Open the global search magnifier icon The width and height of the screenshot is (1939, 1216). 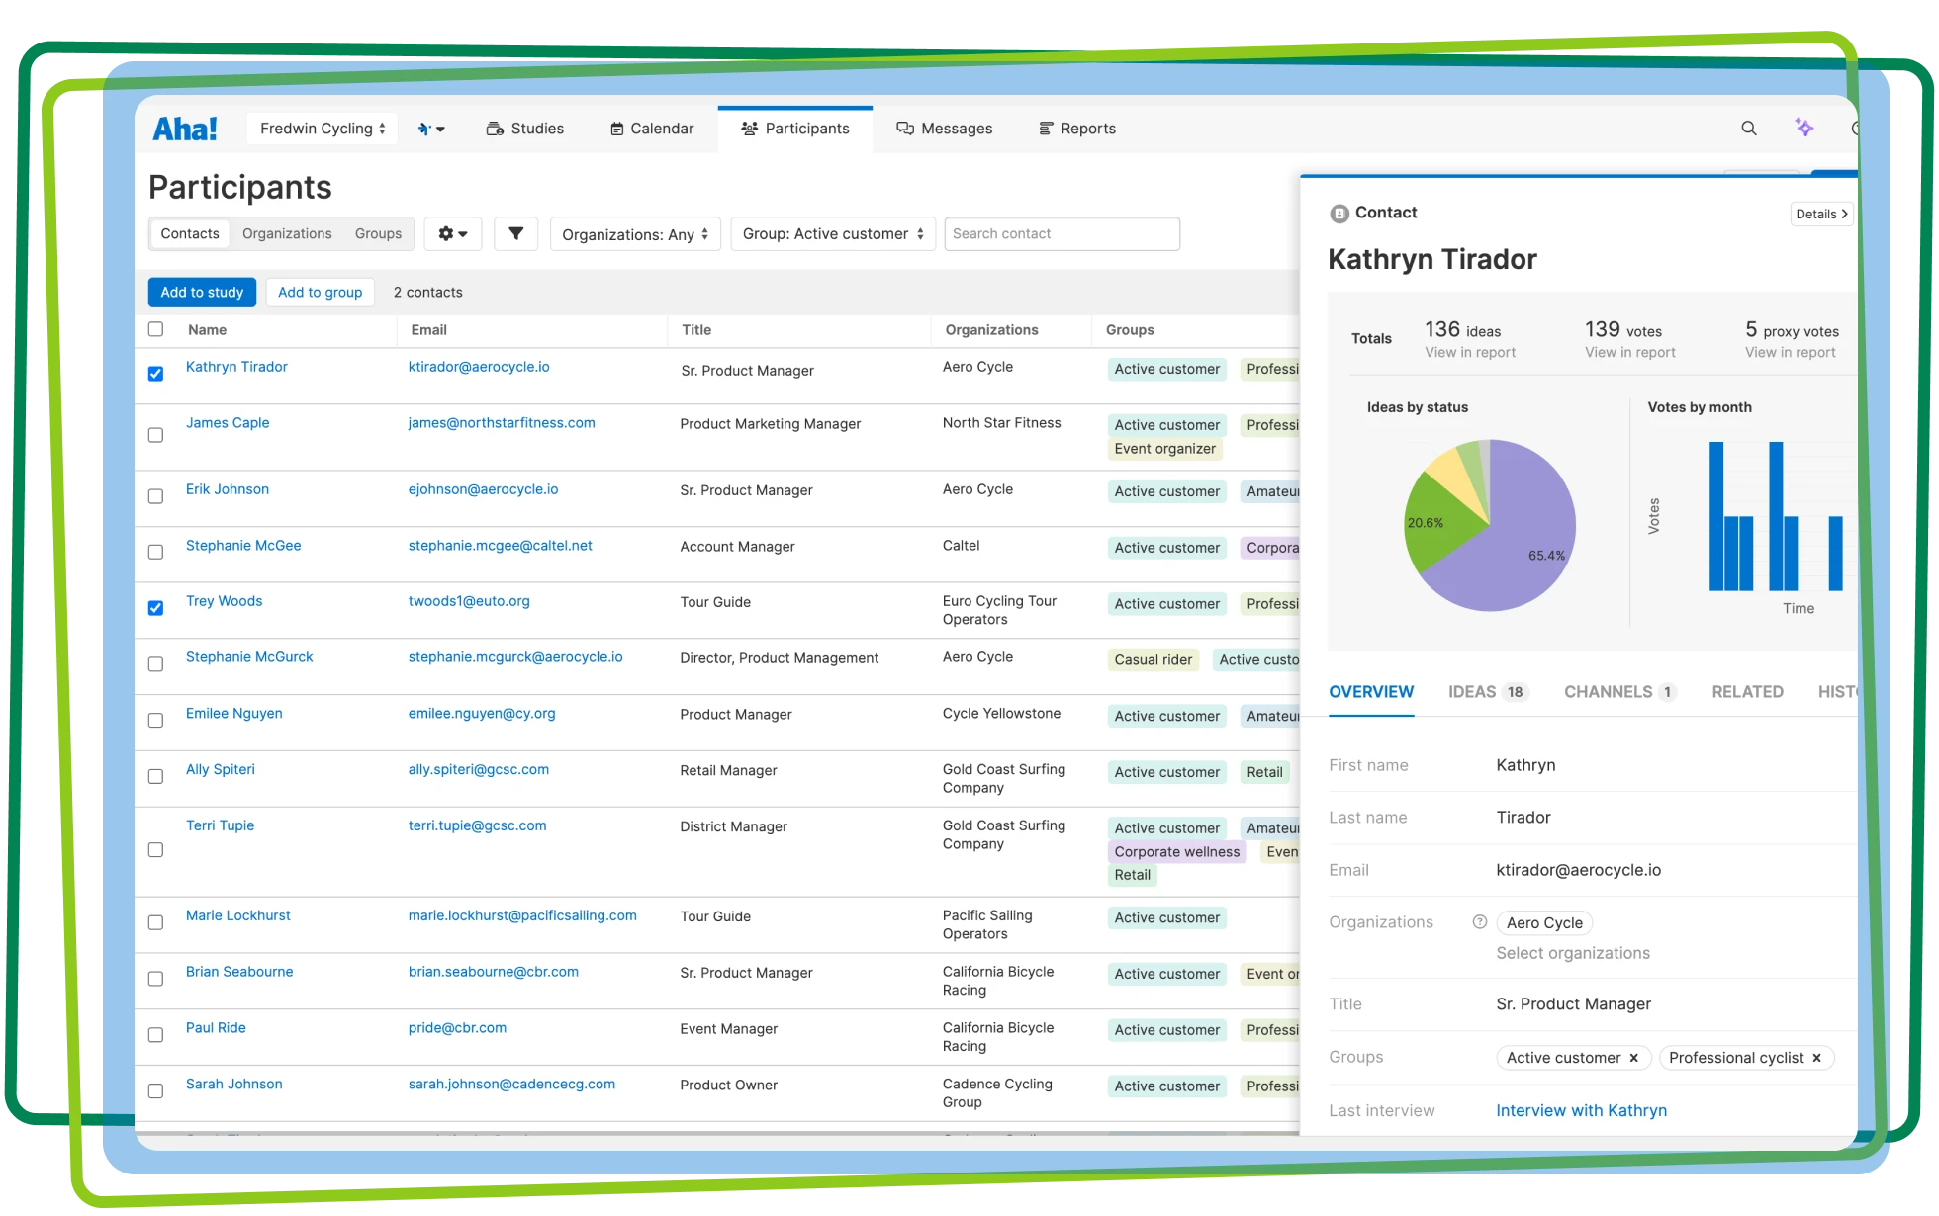(1749, 129)
